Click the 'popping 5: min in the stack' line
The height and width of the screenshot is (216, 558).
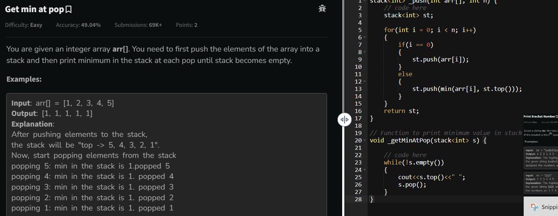click(90, 166)
